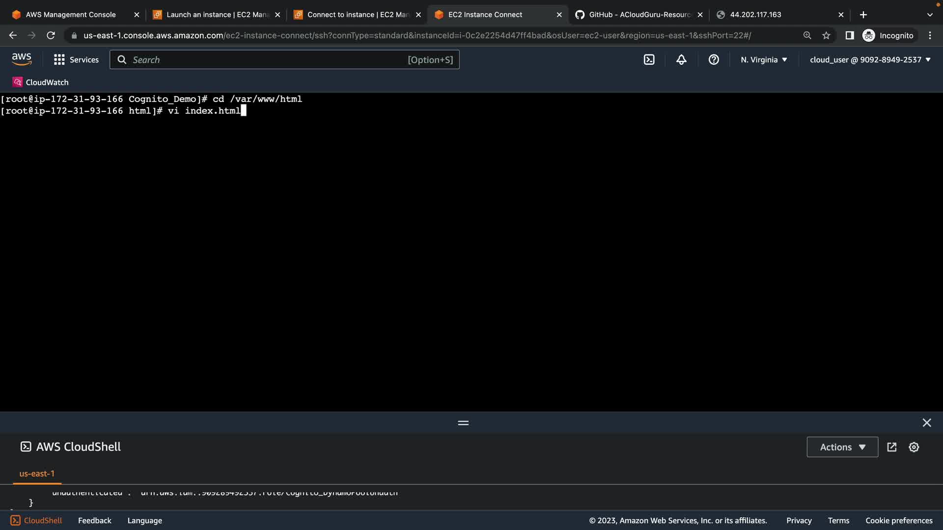Grab the CloudShell panel resize handle
Viewport: 943px width, 530px height.
click(x=463, y=423)
